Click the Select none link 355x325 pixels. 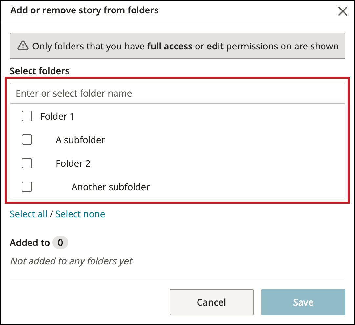point(80,214)
